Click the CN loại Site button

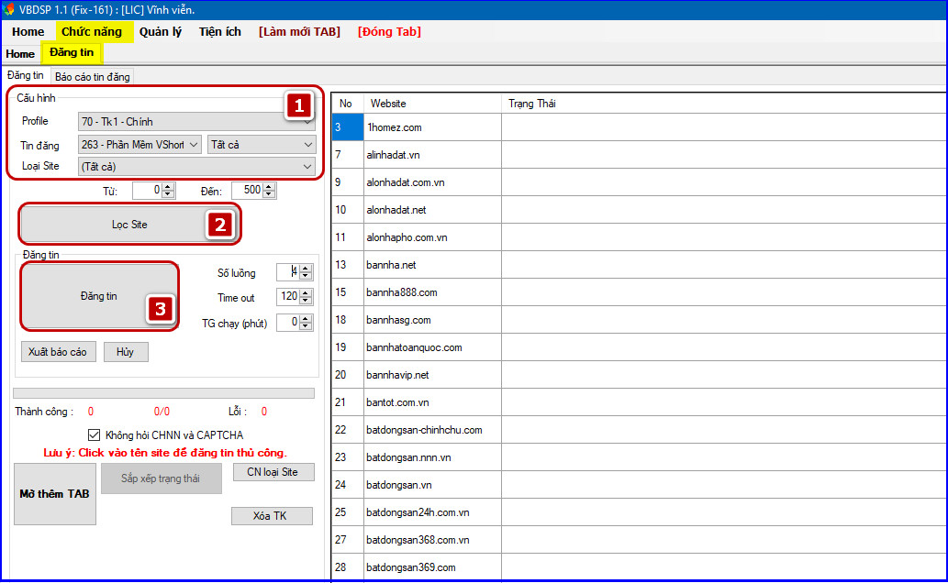pos(273,472)
